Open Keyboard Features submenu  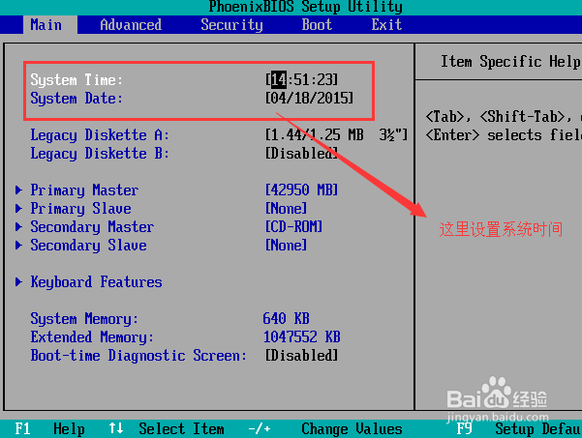pos(96,282)
